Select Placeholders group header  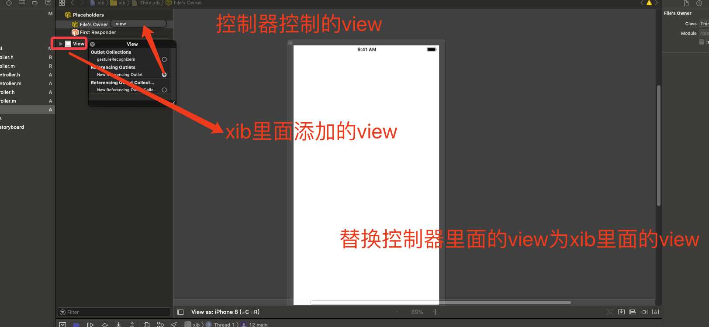84,15
